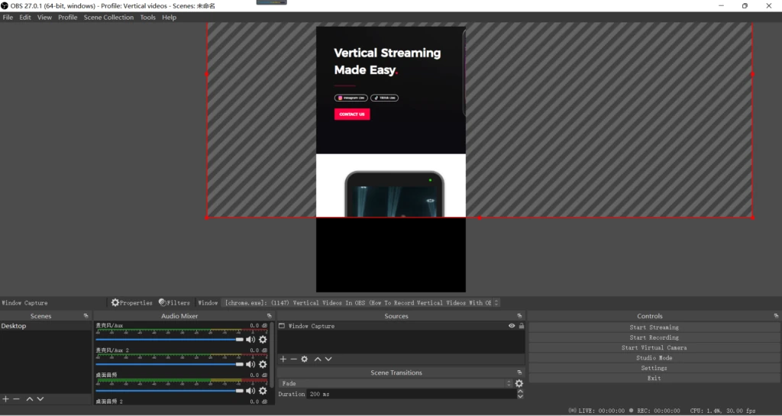
Task: Open the Window selection dropdown for chrome.exe
Action: click(360, 303)
